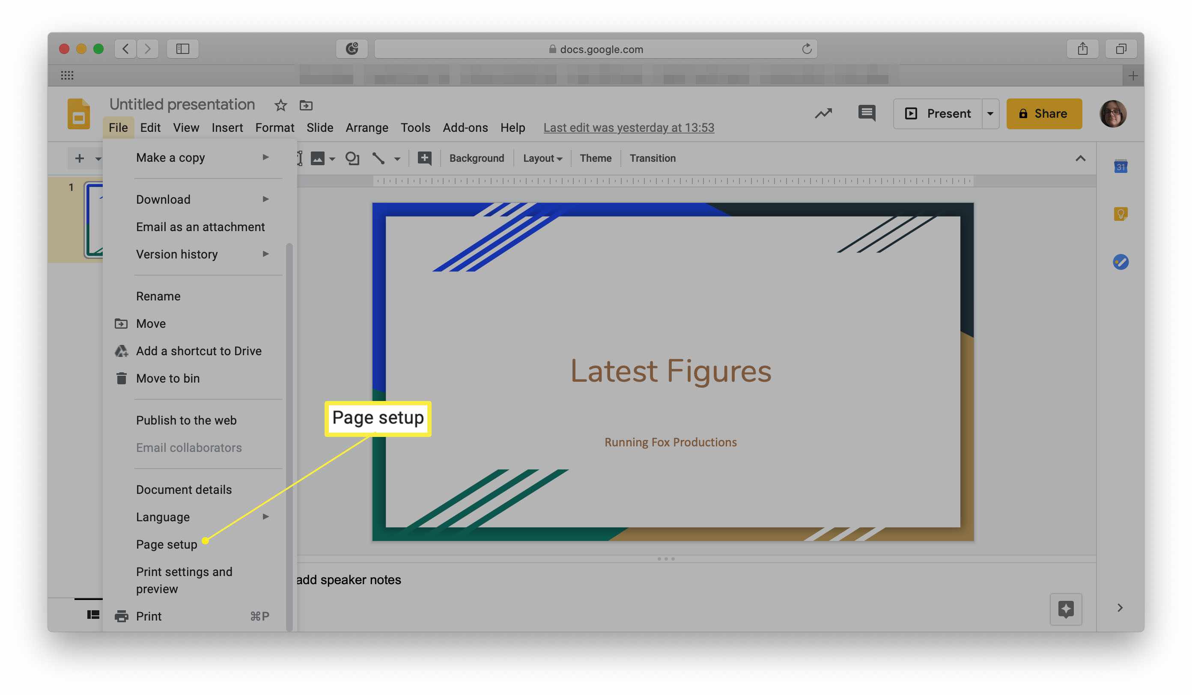The width and height of the screenshot is (1192, 695).
Task: Click the Background toolbar button
Action: pyautogui.click(x=477, y=159)
